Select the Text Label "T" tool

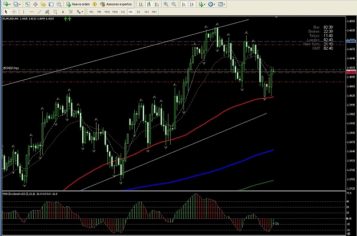(71, 12)
